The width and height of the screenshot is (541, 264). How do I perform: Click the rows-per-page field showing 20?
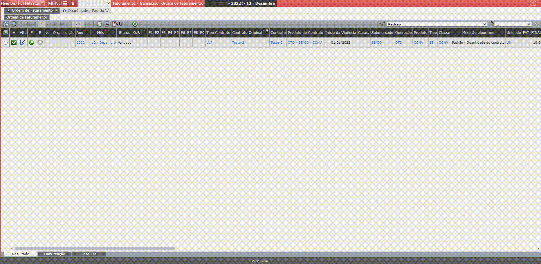point(77,24)
